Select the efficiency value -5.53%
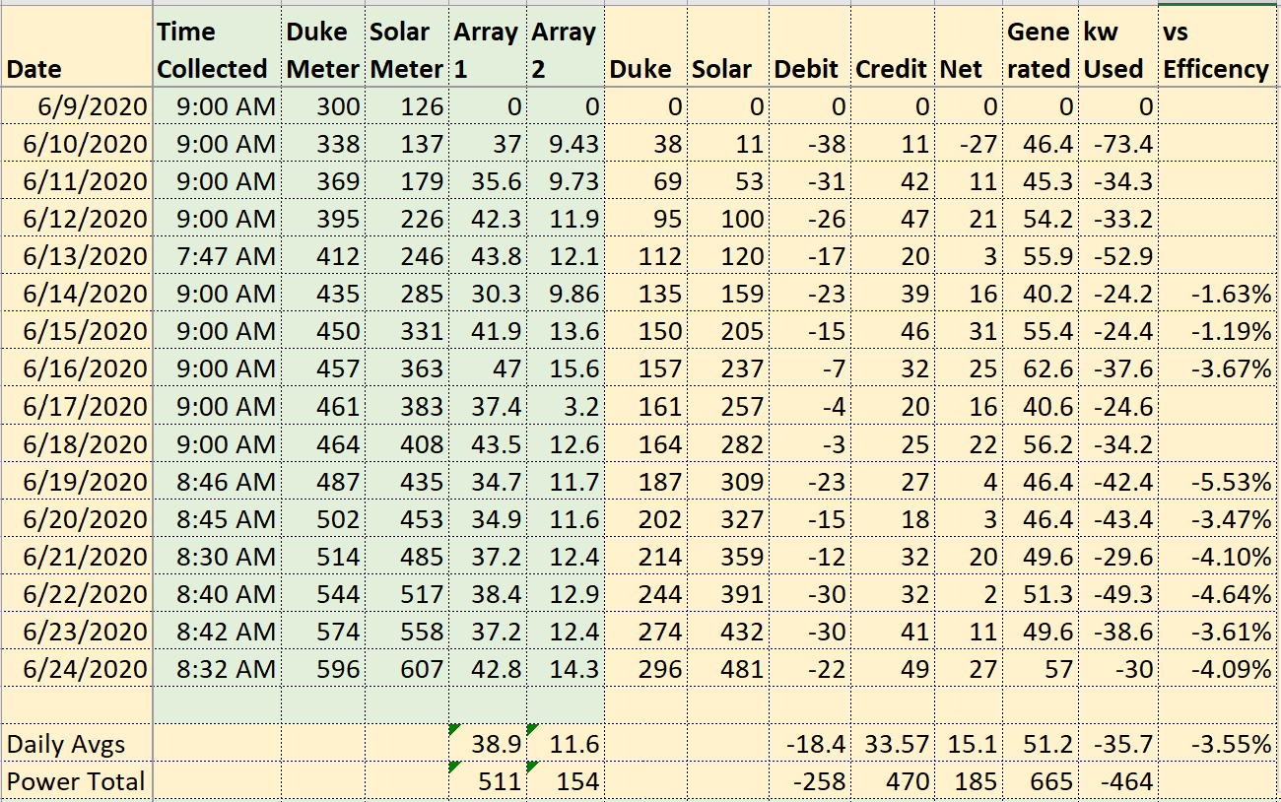The height and width of the screenshot is (802, 1281). (x=1219, y=481)
